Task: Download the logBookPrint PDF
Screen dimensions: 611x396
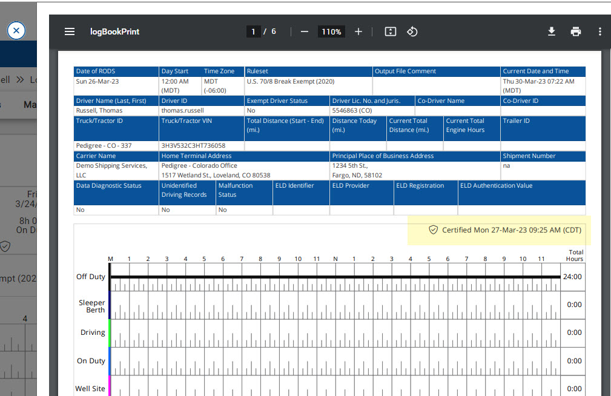Action: [552, 31]
